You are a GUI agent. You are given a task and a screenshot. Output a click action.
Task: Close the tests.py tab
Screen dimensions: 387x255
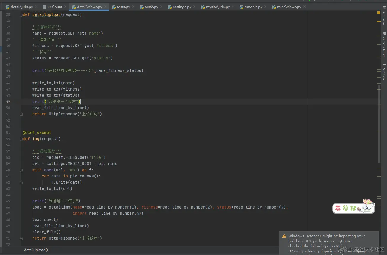click(x=133, y=7)
